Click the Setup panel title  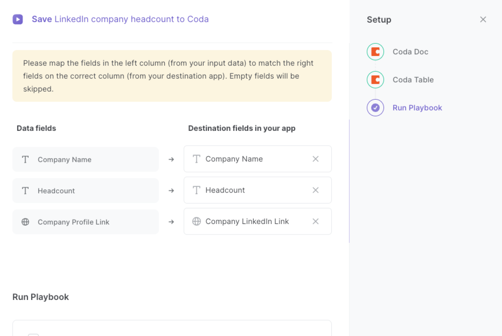(x=379, y=19)
